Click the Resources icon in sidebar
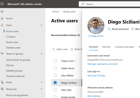140x98 pixels. point(2,89)
